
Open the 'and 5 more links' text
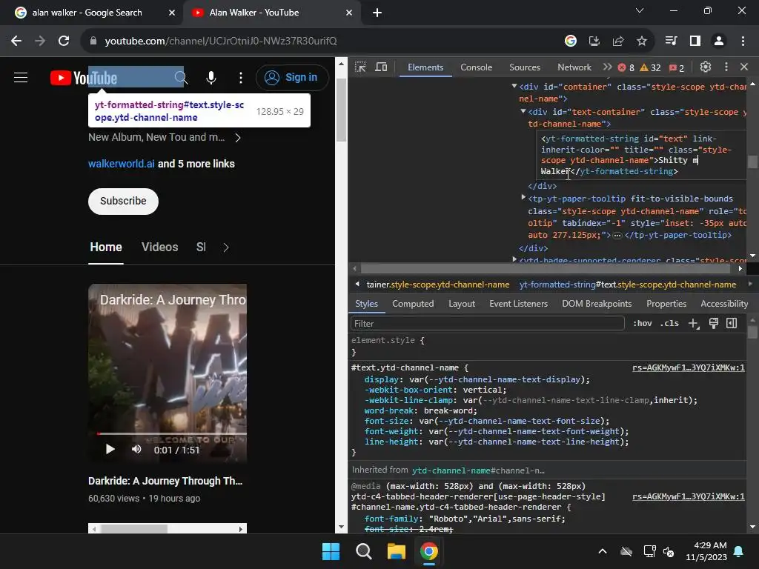(196, 164)
